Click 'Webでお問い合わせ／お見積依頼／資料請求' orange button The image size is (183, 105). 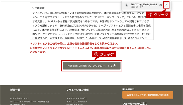(148, 95)
